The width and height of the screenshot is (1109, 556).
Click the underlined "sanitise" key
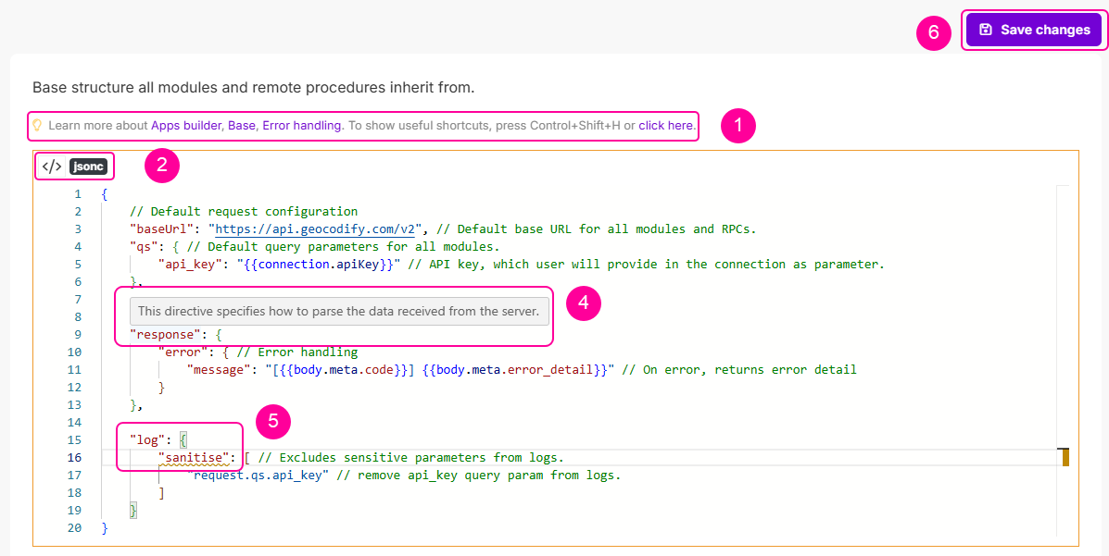[x=196, y=457]
